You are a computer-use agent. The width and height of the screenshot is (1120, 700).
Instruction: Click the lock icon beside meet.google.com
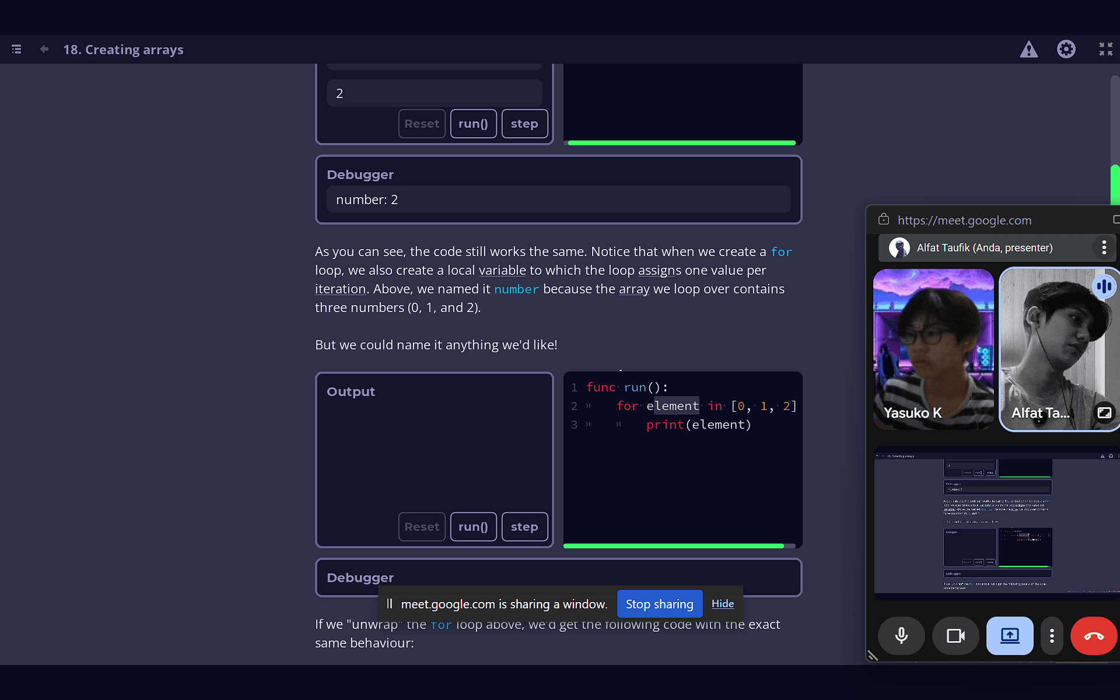pyautogui.click(x=883, y=220)
